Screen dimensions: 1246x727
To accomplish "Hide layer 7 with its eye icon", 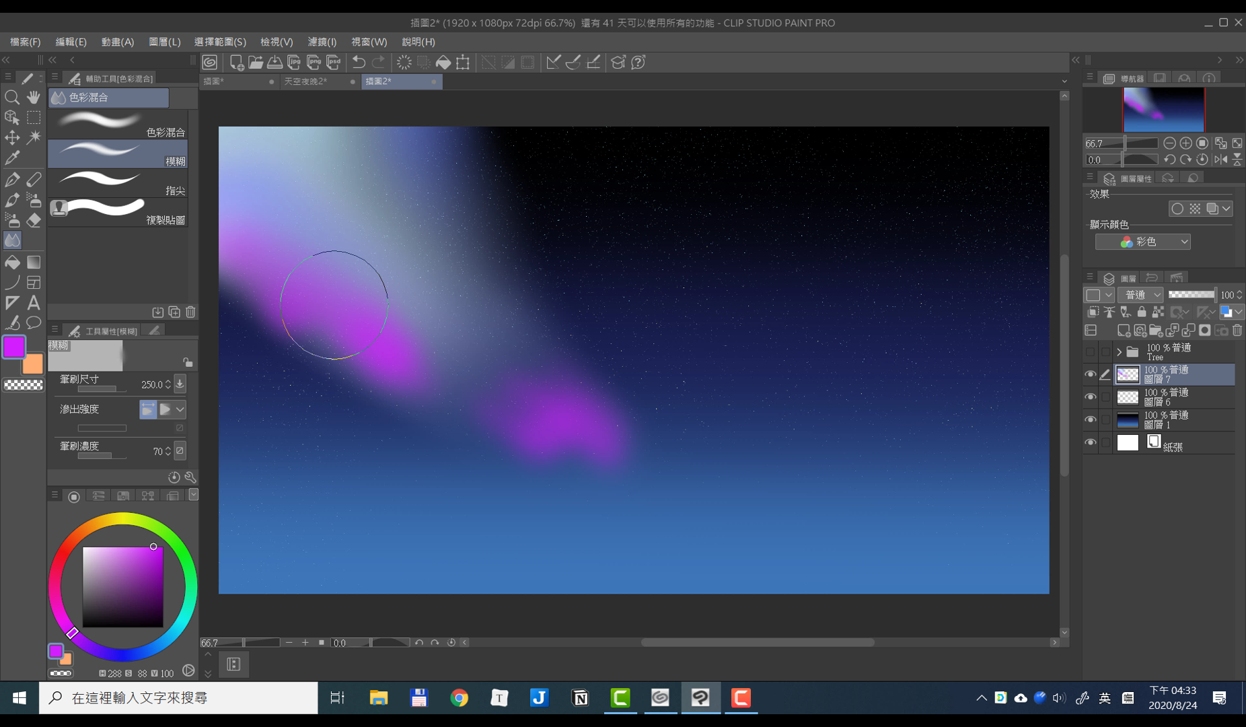I will [1091, 374].
